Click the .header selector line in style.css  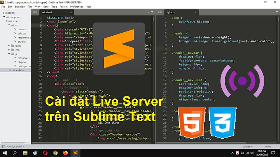[180, 33]
